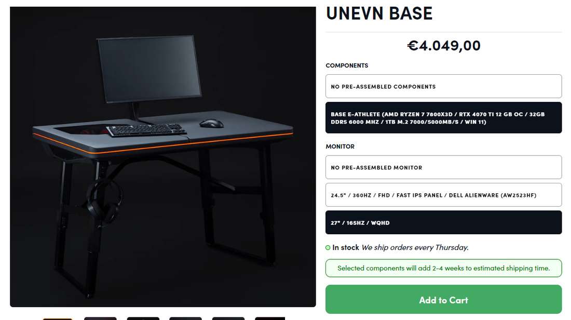Add the desk to the cart

coord(443,300)
